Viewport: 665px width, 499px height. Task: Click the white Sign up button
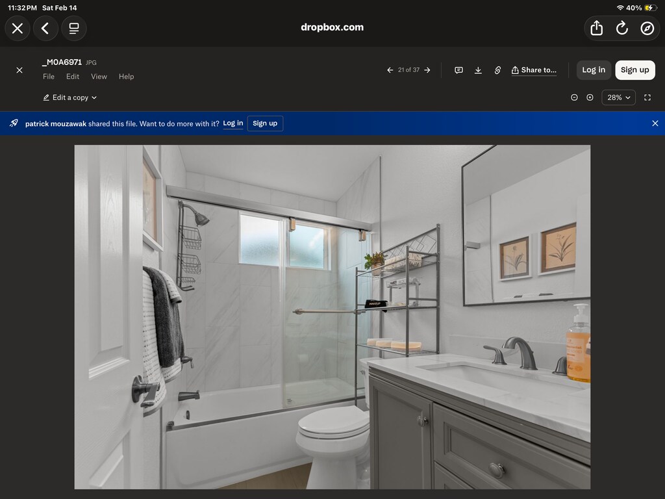[x=634, y=70]
